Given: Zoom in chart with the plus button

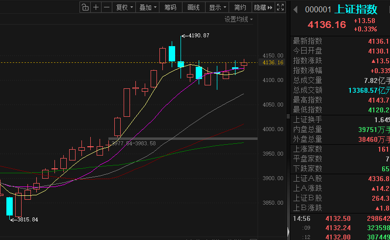Looking at the screenshot, I should pos(96,7).
